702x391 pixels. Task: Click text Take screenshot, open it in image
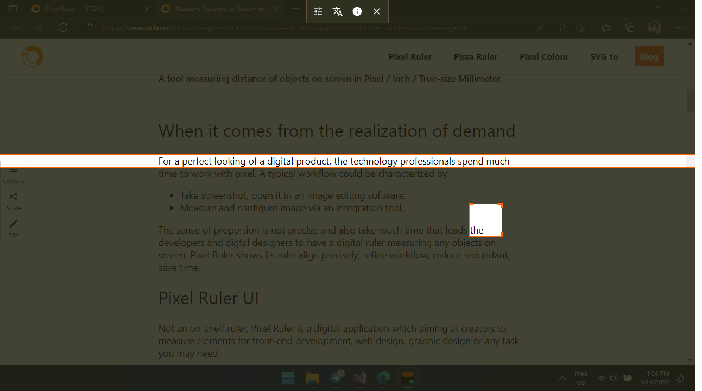[x=293, y=195]
